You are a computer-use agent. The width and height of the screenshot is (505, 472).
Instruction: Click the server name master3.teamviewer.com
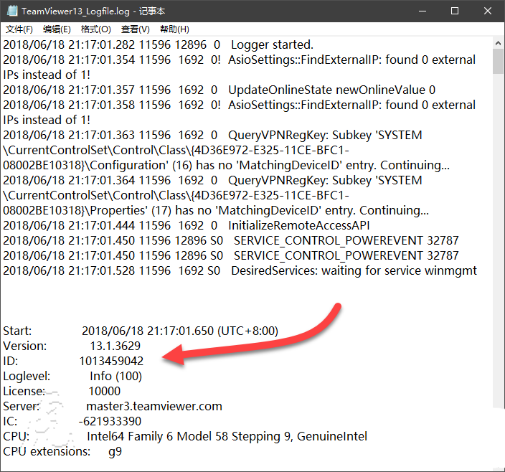[154, 406]
